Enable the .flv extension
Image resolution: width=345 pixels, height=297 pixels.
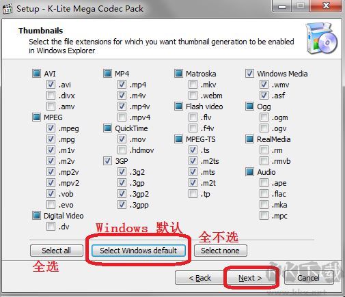click(x=193, y=117)
